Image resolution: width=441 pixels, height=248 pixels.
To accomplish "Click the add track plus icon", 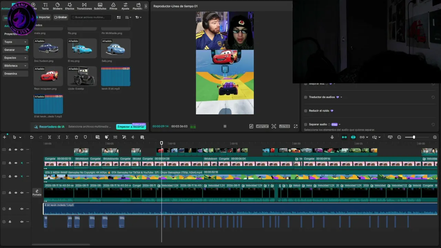I will pyautogui.click(x=4, y=137).
